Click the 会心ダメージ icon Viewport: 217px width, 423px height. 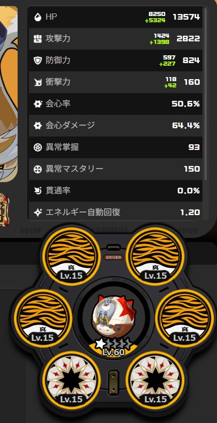[38, 126]
